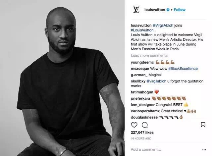Visit youngdeemc's profile
This screenshot has width=212, height=156.
(142, 62)
